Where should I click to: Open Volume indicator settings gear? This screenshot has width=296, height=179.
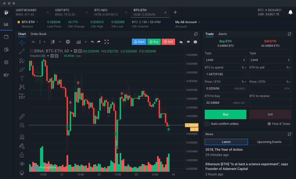[57, 56]
